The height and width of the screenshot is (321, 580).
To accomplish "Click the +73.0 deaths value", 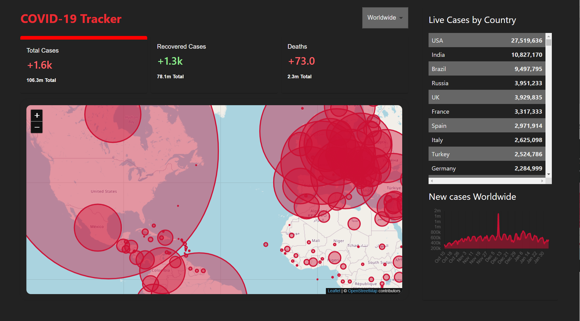I will pos(301,61).
